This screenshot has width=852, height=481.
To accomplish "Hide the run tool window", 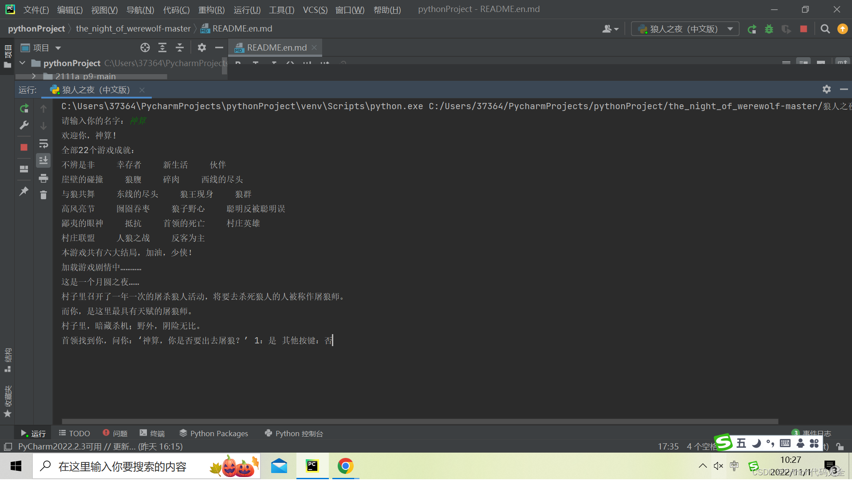I will click(844, 89).
